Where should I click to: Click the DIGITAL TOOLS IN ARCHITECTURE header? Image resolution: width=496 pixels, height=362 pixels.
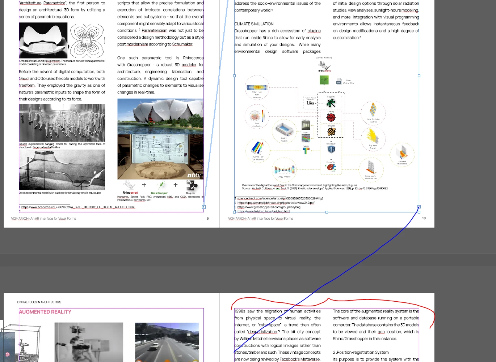coord(39,302)
